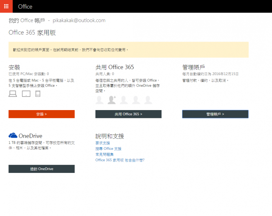Click the 安裝 section heading

pyautogui.click(x=14, y=67)
